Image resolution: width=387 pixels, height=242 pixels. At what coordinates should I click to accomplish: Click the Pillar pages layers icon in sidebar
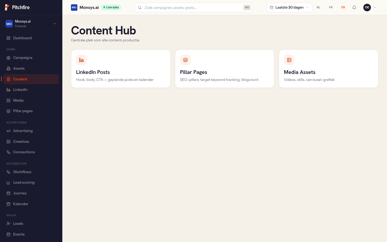(9, 111)
